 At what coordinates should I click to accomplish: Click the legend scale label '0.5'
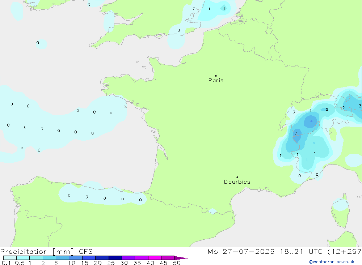coord(20,263)
